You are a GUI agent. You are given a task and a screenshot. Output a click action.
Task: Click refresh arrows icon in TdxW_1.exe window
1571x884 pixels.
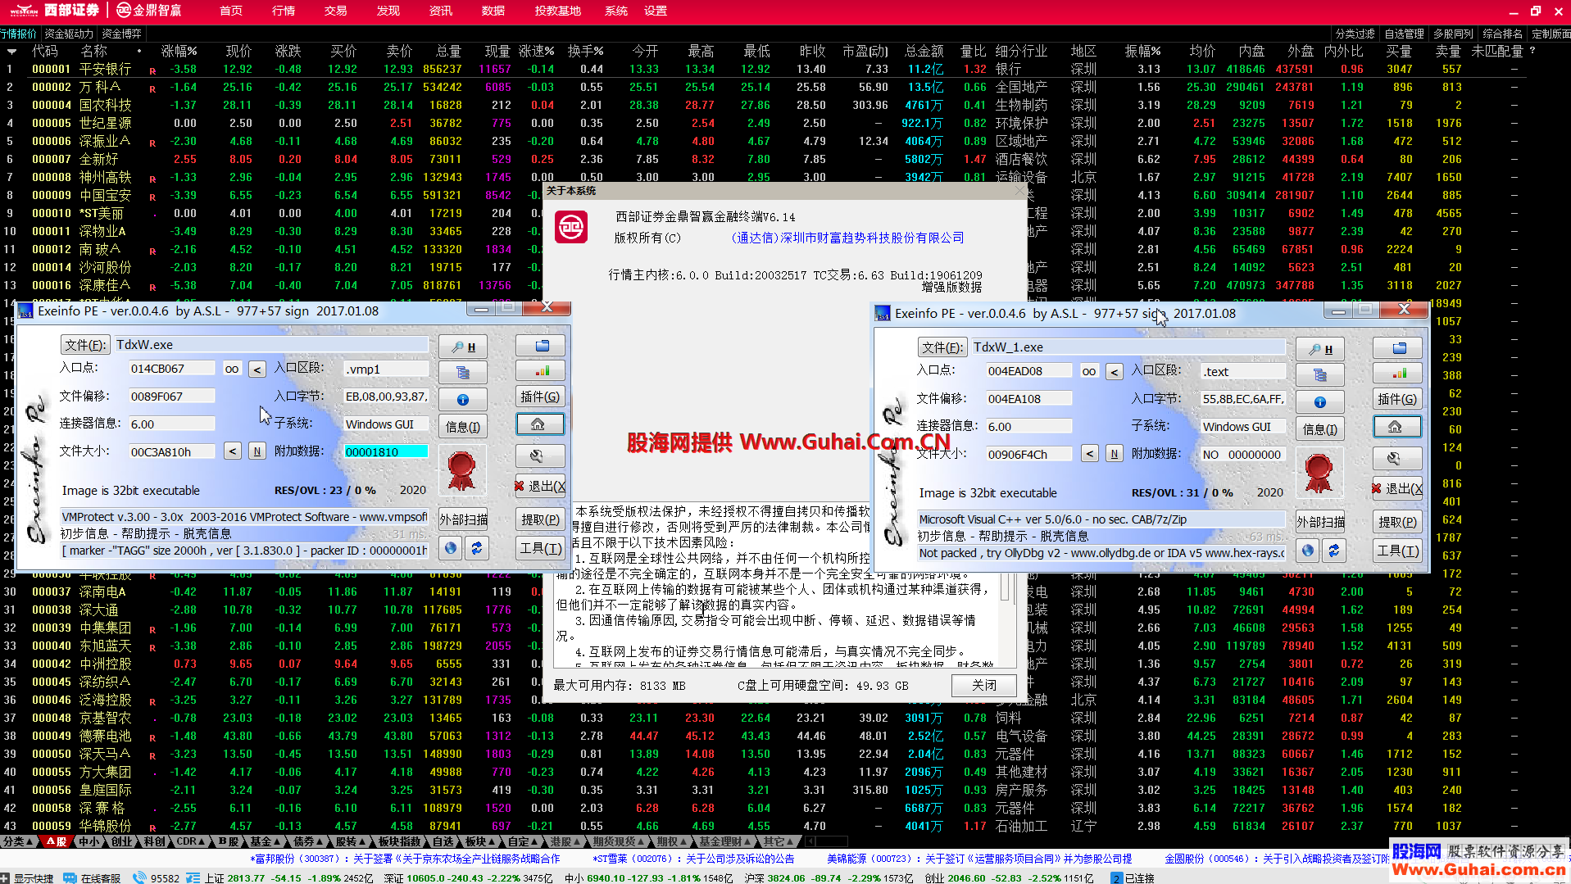point(1333,550)
